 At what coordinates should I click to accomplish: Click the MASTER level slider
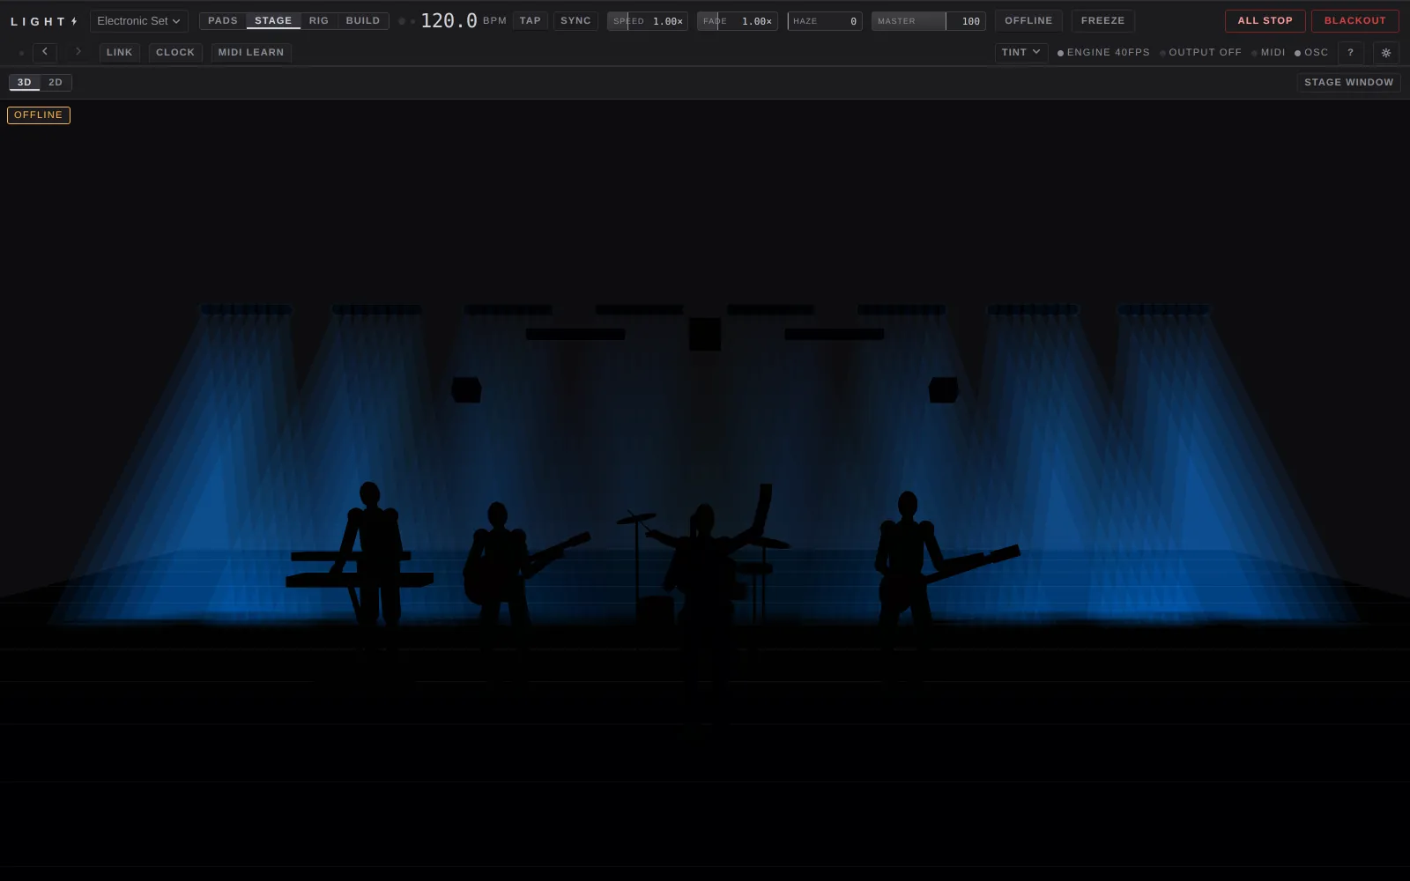click(929, 21)
